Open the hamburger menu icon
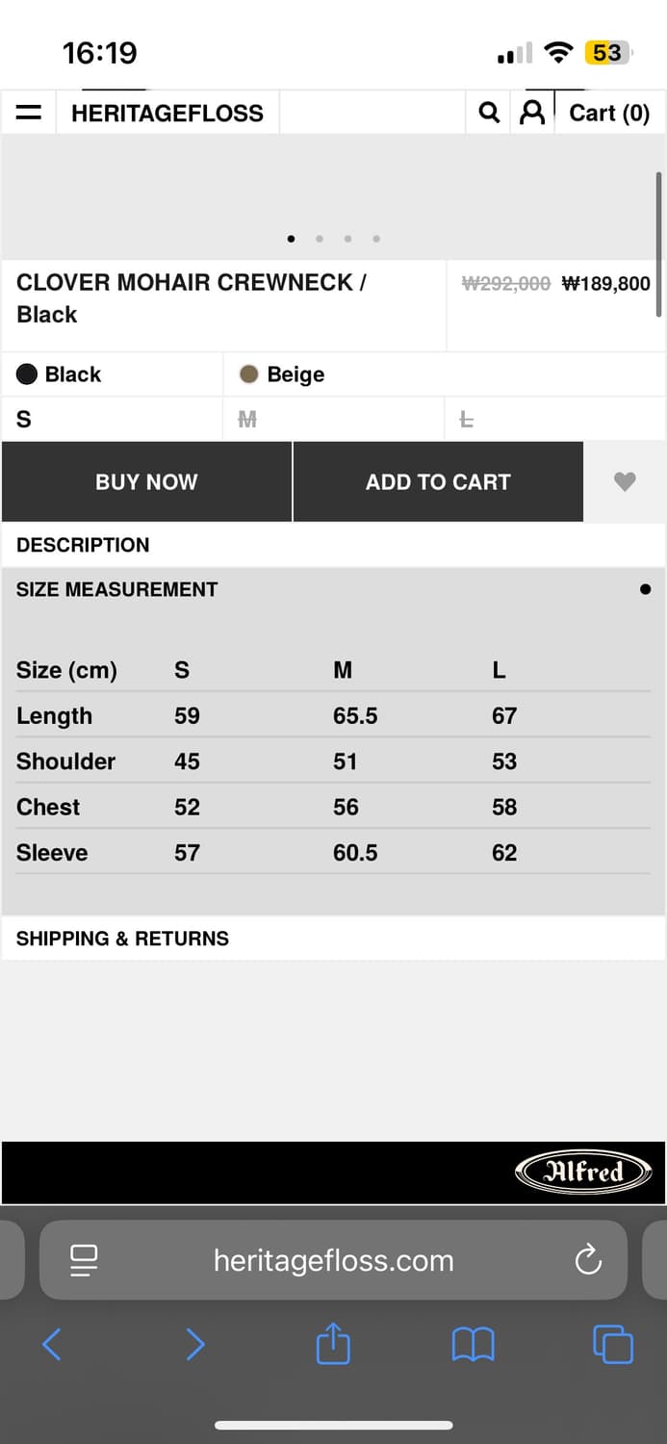The width and height of the screenshot is (667, 1444). tap(30, 113)
